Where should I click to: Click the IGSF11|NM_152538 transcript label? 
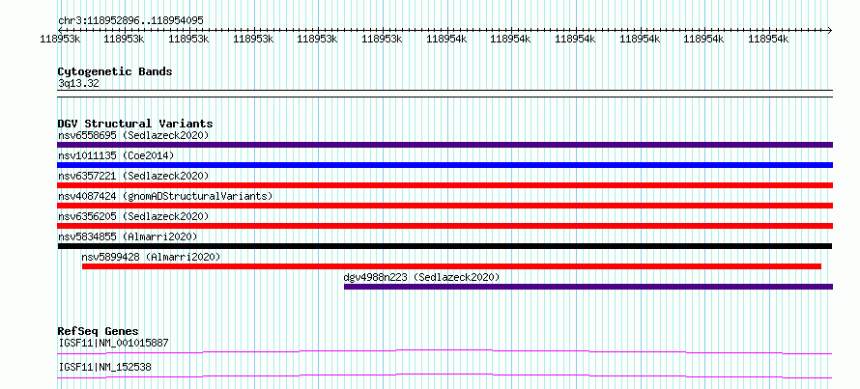(x=104, y=367)
